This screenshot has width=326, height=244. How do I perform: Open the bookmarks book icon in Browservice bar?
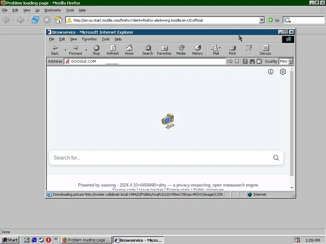pyautogui.click(x=245, y=61)
